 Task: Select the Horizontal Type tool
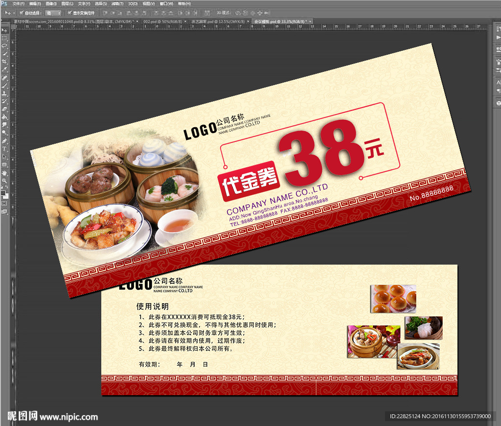point(4,149)
